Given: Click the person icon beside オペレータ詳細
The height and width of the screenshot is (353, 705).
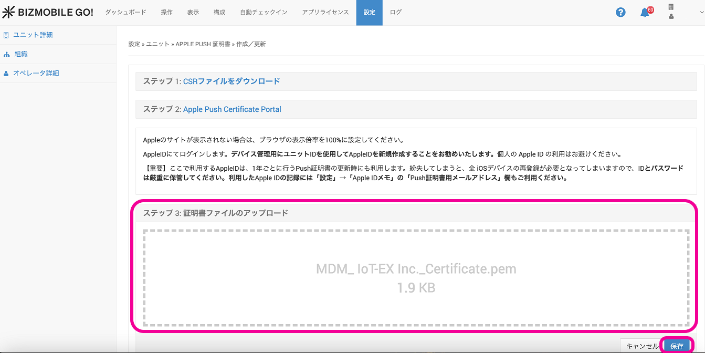Looking at the screenshot, I should pos(6,74).
